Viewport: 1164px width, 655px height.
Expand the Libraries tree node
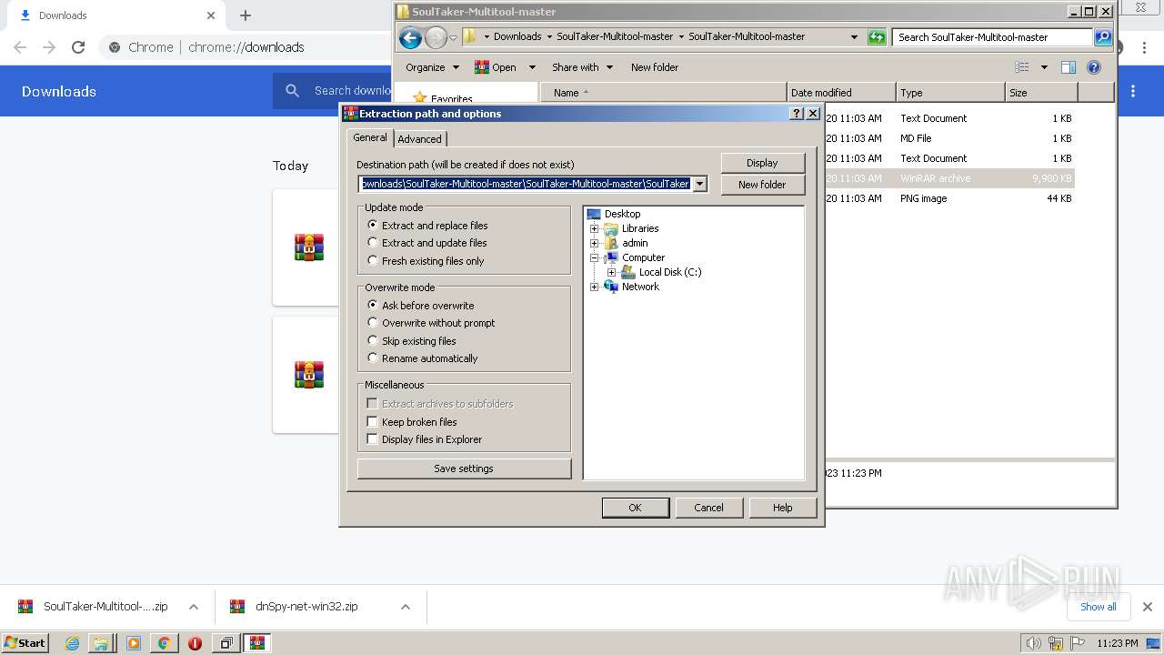coord(595,228)
